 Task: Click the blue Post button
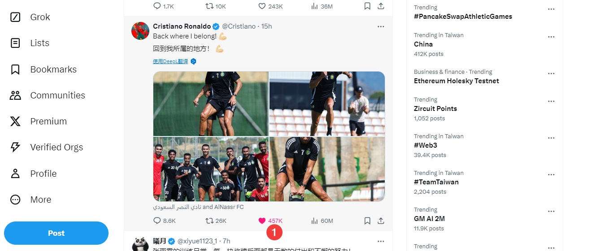click(x=56, y=233)
